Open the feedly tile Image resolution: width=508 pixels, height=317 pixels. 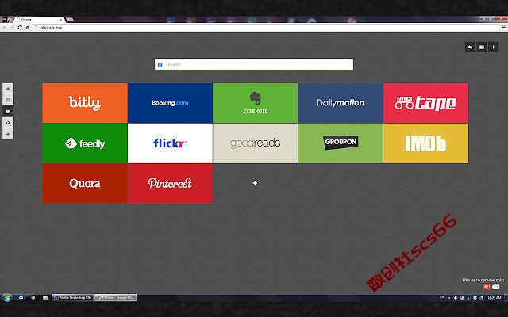point(85,143)
